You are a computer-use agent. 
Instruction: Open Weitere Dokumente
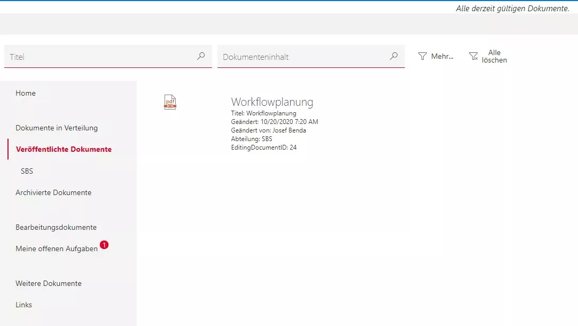click(x=48, y=283)
